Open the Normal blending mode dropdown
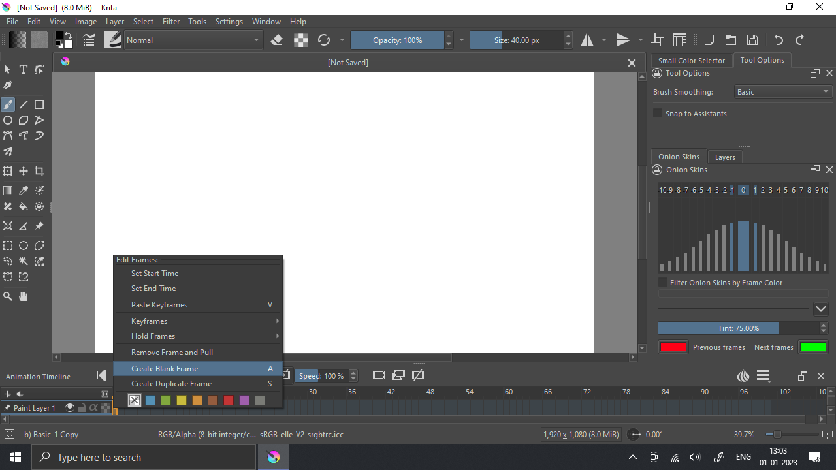 point(192,40)
